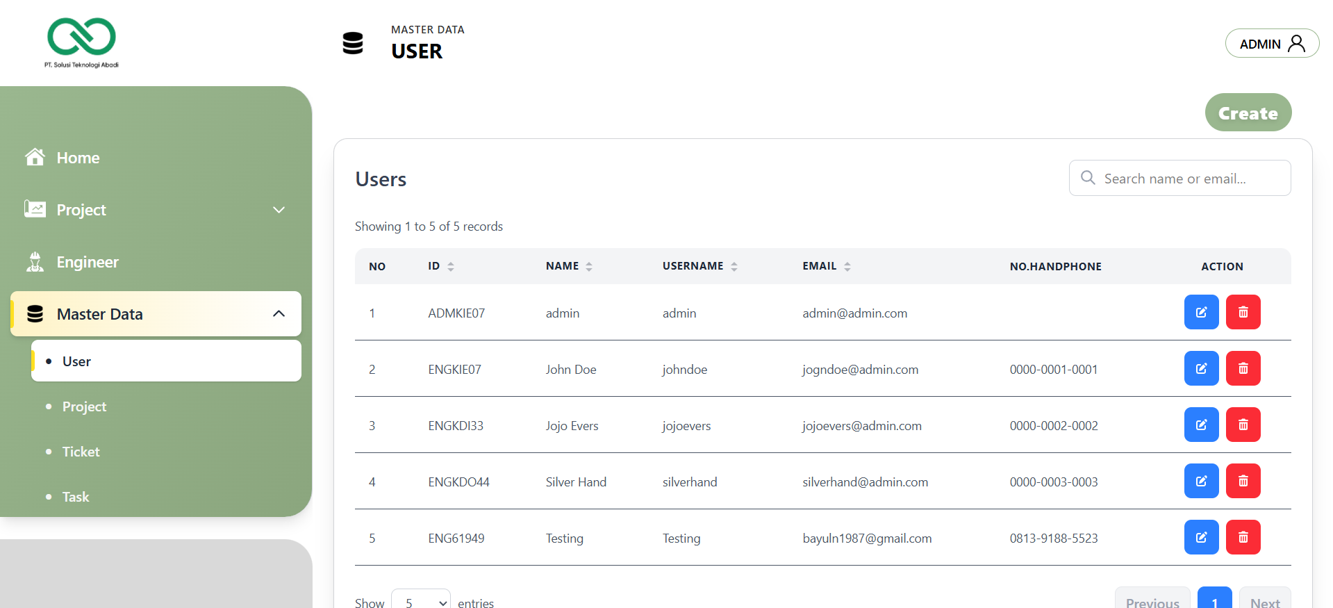Focus the Search name or email field
The width and height of the screenshot is (1333, 608).
tap(1179, 178)
